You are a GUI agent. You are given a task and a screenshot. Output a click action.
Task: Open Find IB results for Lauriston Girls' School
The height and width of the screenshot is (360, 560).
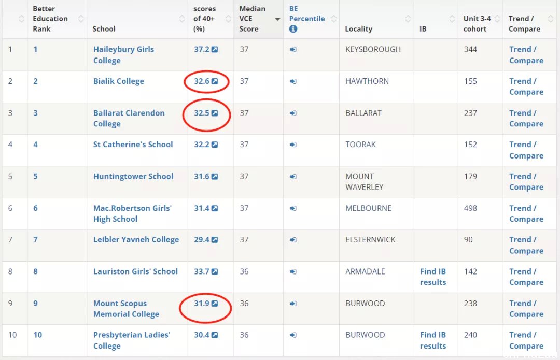(x=433, y=277)
